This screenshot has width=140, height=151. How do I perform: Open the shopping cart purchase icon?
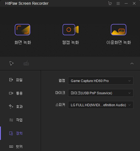click(110, 3)
